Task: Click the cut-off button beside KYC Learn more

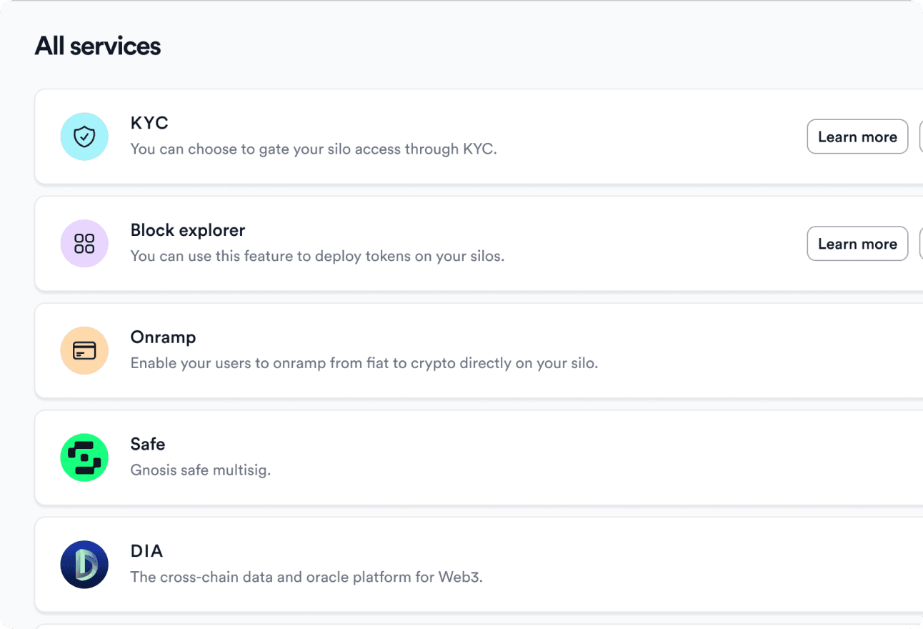Action: click(921, 137)
